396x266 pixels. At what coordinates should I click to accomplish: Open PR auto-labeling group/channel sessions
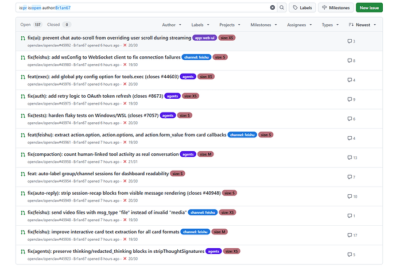(98, 174)
